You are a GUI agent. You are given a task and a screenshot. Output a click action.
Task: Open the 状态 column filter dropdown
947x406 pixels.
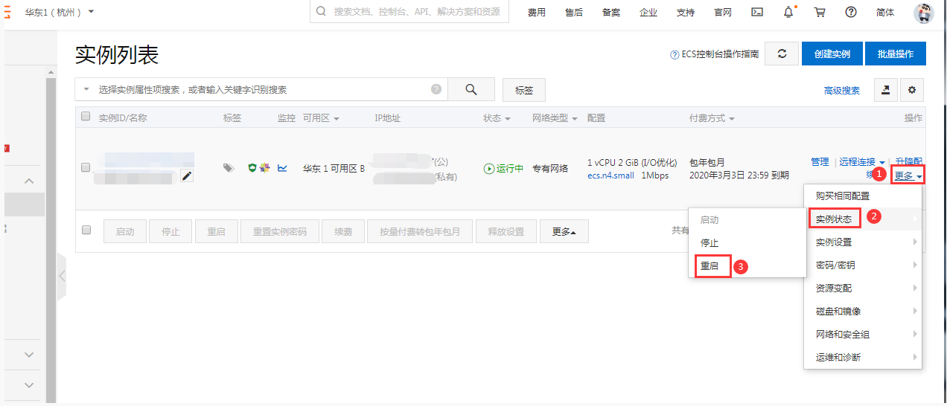point(497,118)
